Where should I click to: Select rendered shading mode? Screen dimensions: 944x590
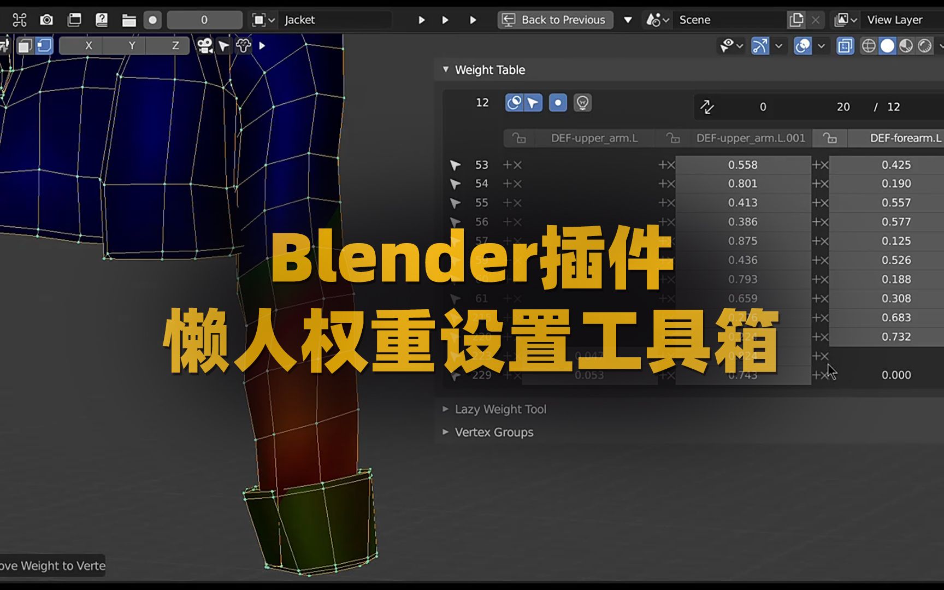925,46
